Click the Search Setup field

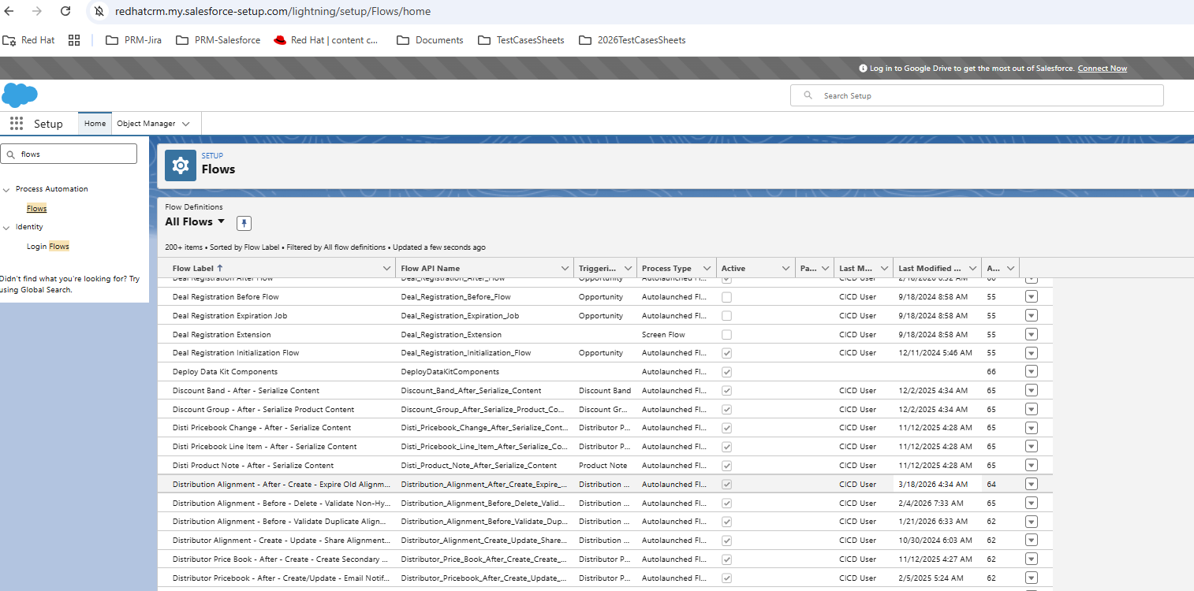[976, 95]
